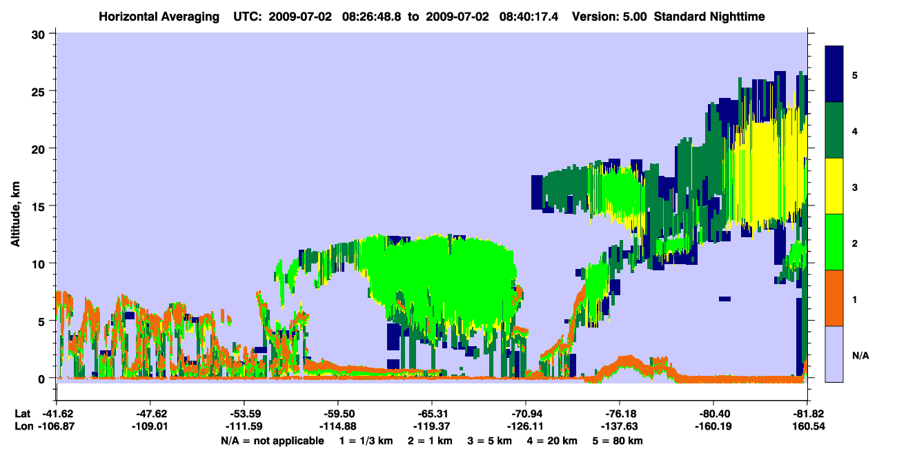Click longitude value -119.37
This screenshot has height=460, width=897.
tap(431, 427)
